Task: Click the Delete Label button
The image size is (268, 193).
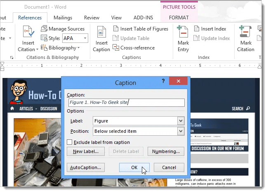Action: pos(126,151)
